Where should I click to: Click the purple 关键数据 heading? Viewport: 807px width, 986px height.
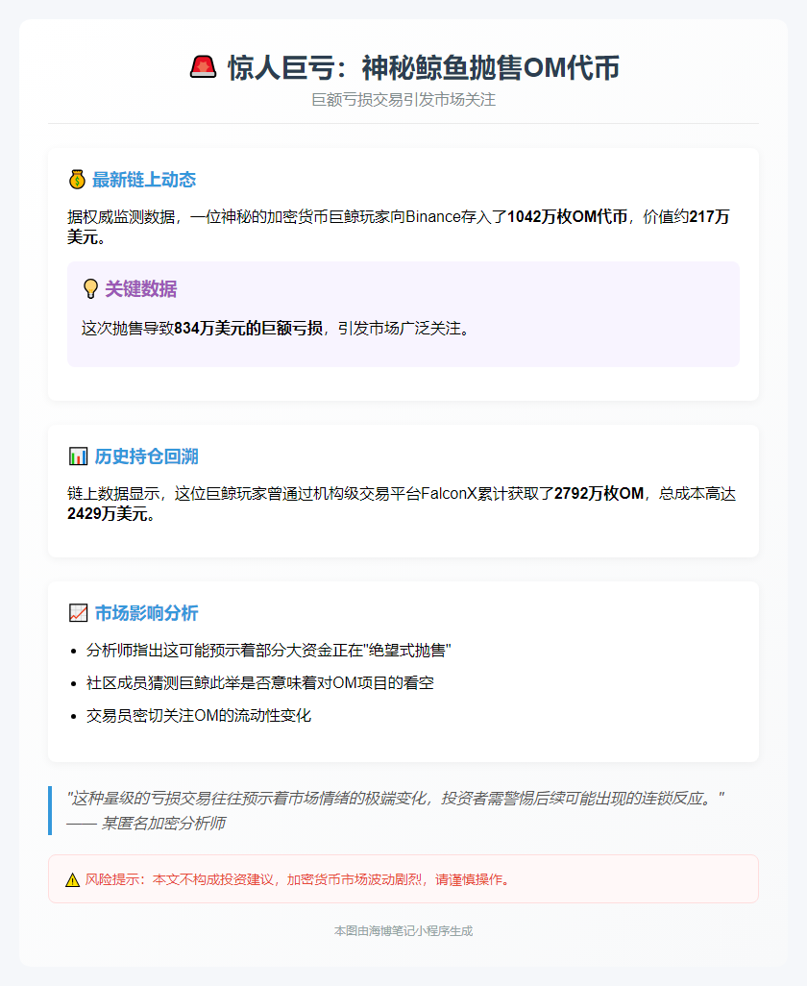pyautogui.click(x=141, y=289)
